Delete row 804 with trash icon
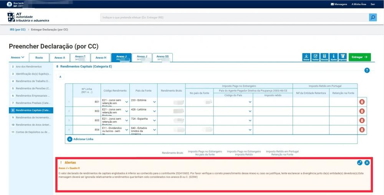384x195 pixels. (362, 130)
